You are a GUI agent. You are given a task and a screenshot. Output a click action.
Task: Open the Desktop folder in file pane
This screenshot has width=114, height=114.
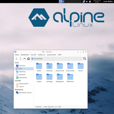click(49, 67)
